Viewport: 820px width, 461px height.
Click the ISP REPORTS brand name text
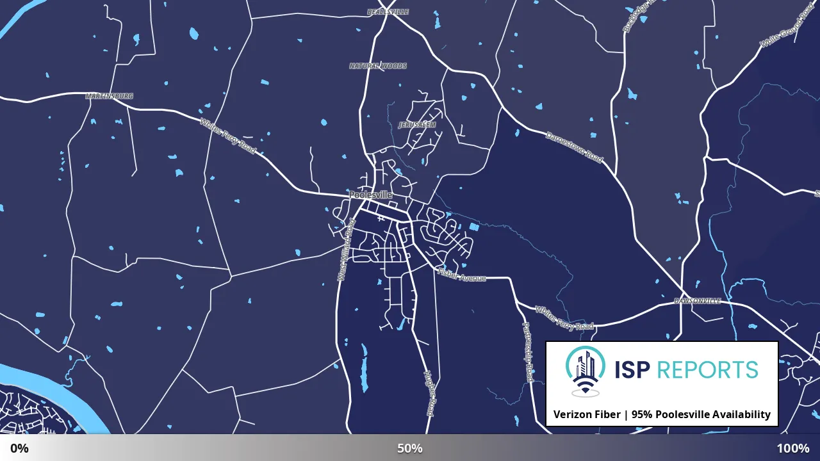[x=686, y=369]
